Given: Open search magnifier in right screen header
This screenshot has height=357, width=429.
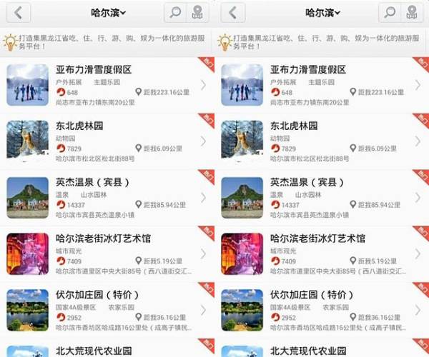Looking at the screenshot, I should (390, 13).
